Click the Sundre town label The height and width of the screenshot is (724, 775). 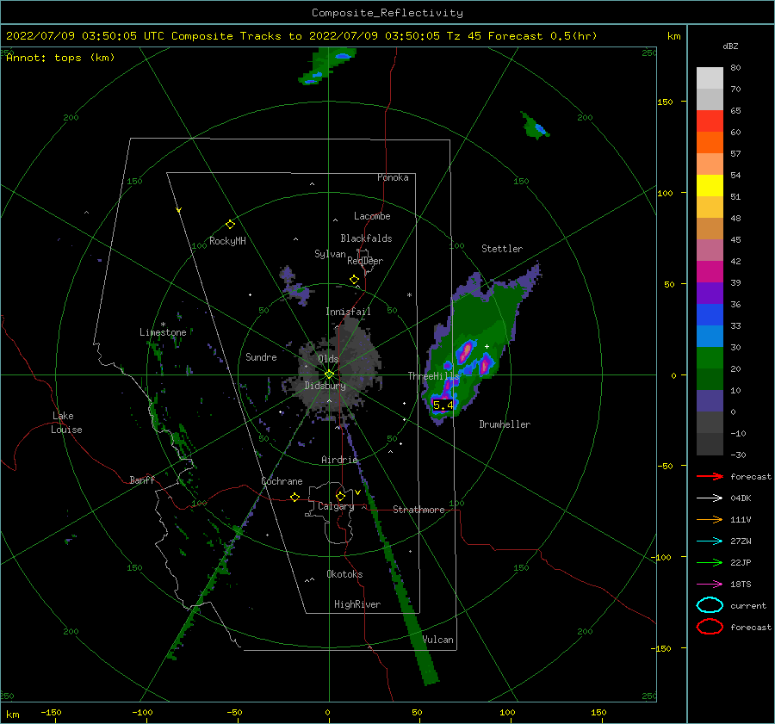pyautogui.click(x=261, y=356)
